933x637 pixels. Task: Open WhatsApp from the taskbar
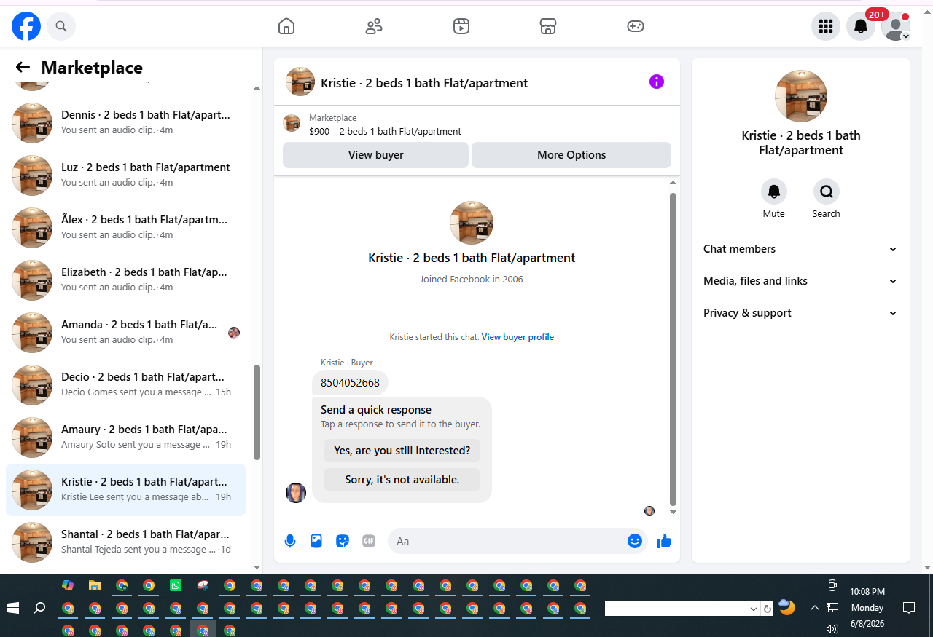[x=176, y=585]
